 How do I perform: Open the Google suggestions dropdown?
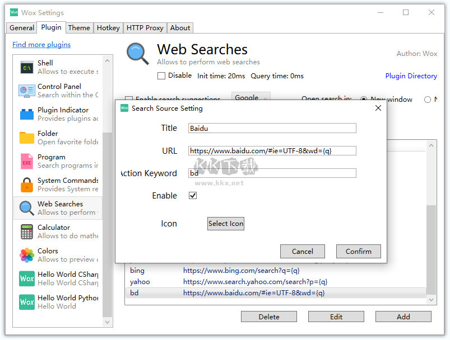pyautogui.click(x=251, y=96)
